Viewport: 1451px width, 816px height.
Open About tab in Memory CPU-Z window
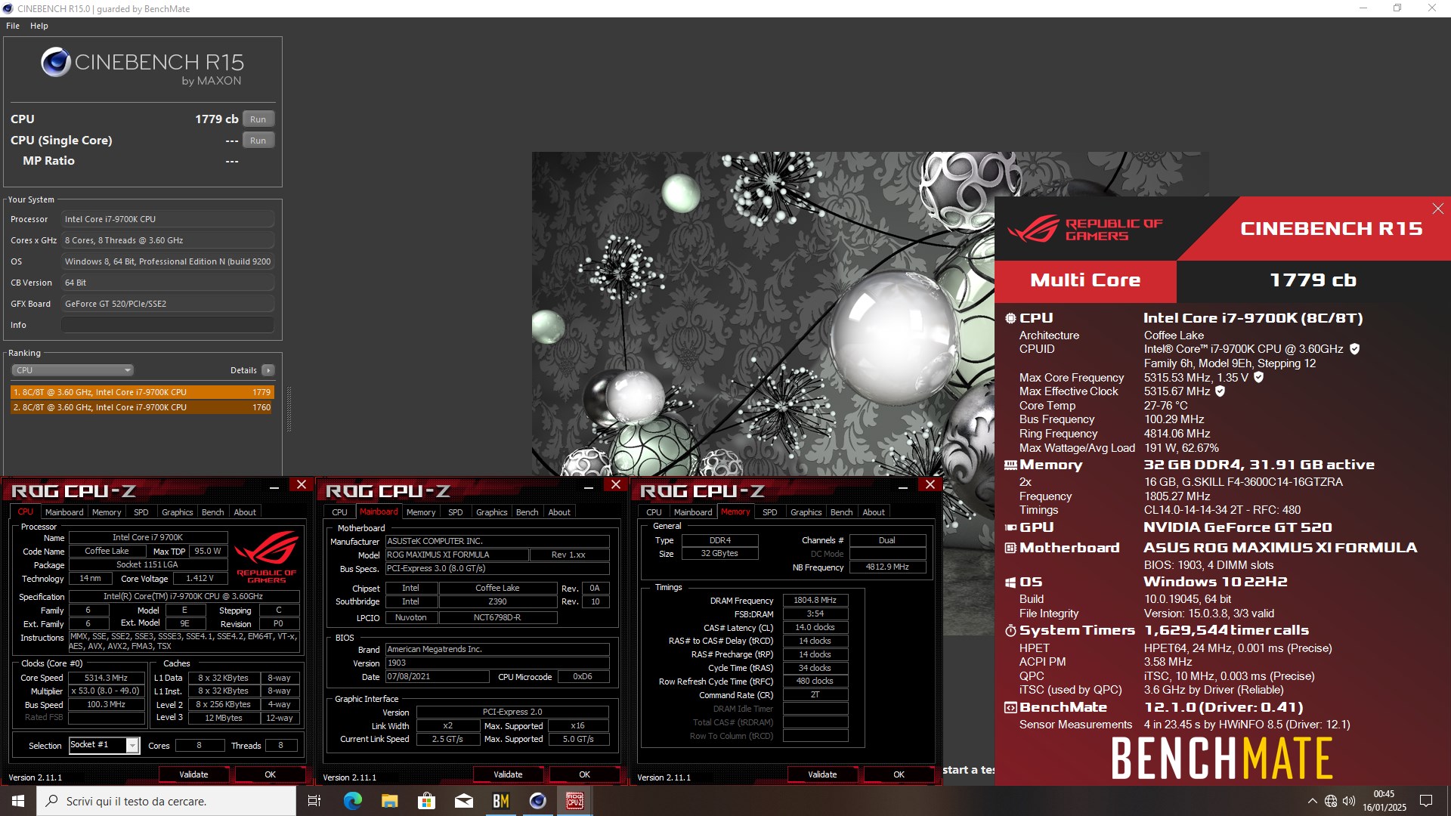[x=874, y=512]
